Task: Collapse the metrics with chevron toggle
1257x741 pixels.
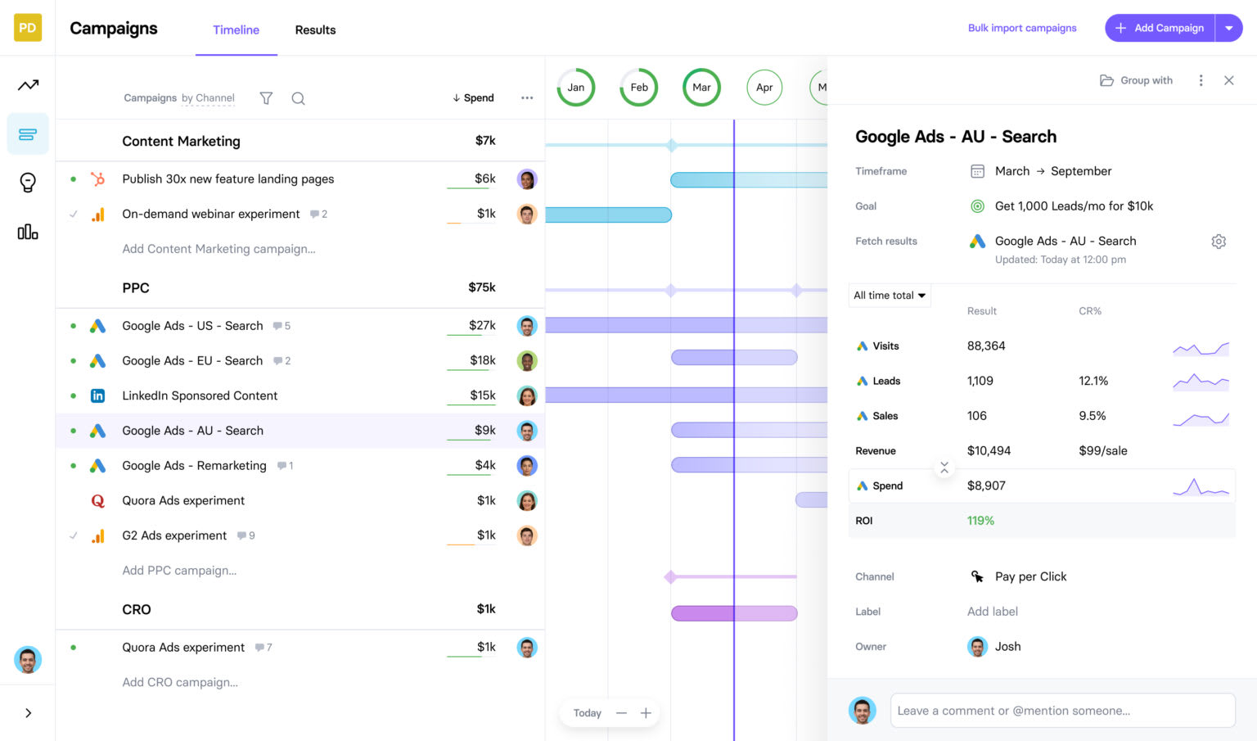Action: [944, 468]
